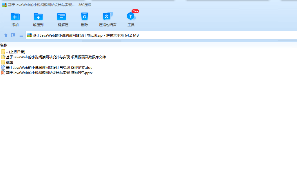Click the red New badge on 工具

(x=135, y=11)
